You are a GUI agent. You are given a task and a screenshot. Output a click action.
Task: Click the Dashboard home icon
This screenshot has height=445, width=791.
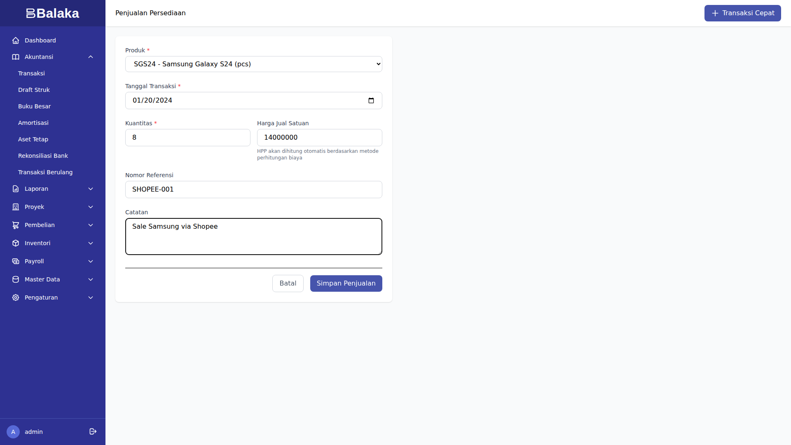[x=15, y=40]
